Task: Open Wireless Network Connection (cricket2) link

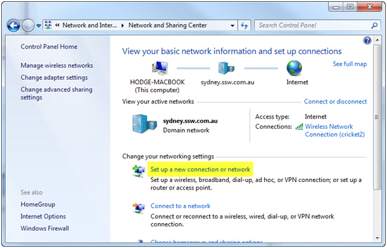Action: point(335,130)
